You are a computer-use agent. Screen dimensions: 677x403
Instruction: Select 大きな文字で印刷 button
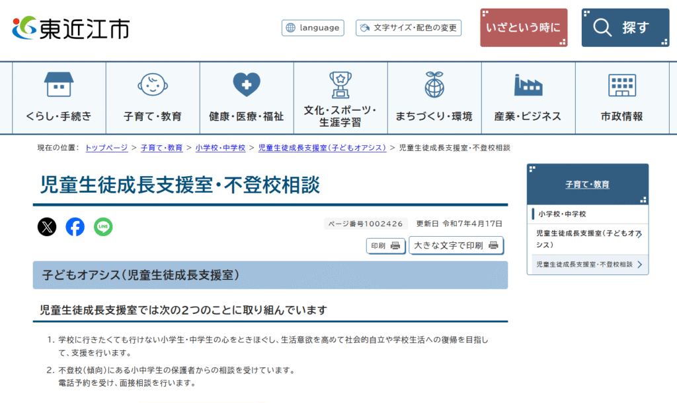tap(456, 245)
